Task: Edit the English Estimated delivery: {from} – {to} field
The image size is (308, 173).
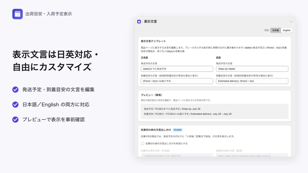Action: point(252,81)
